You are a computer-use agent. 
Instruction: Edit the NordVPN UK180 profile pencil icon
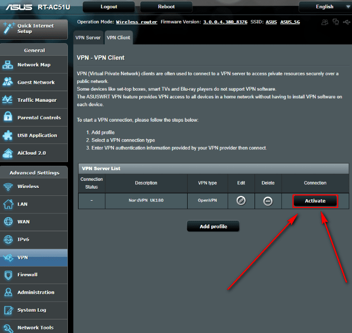(241, 200)
